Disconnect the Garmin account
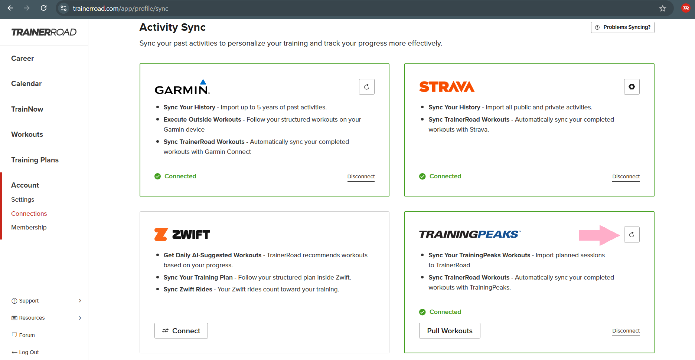This screenshot has height=360, width=695. pyautogui.click(x=361, y=176)
